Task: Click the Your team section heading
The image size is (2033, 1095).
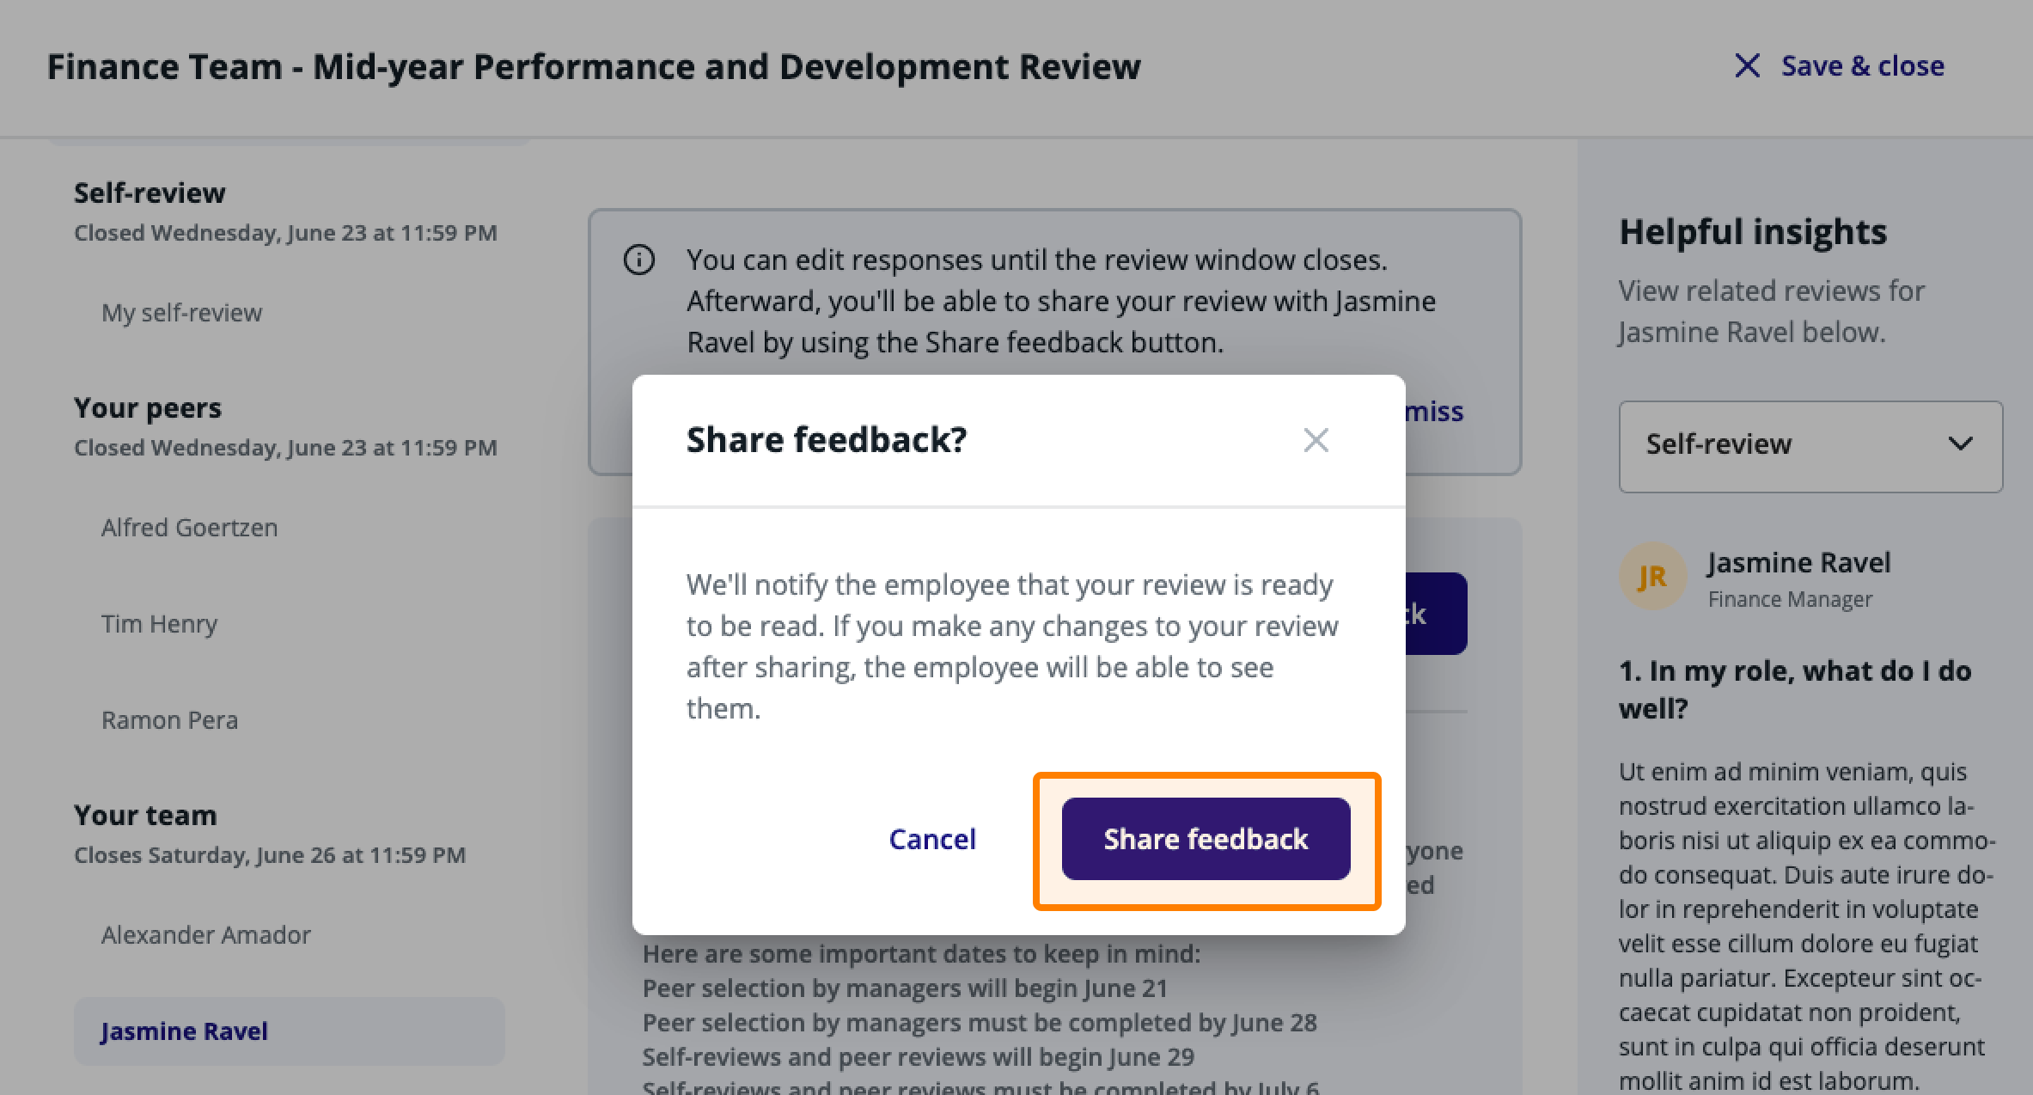Action: click(x=145, y=815)
